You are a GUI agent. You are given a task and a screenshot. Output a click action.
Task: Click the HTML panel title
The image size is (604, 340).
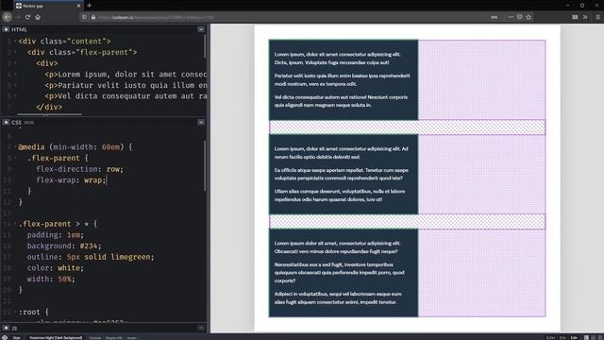click(x=19, y=29)
